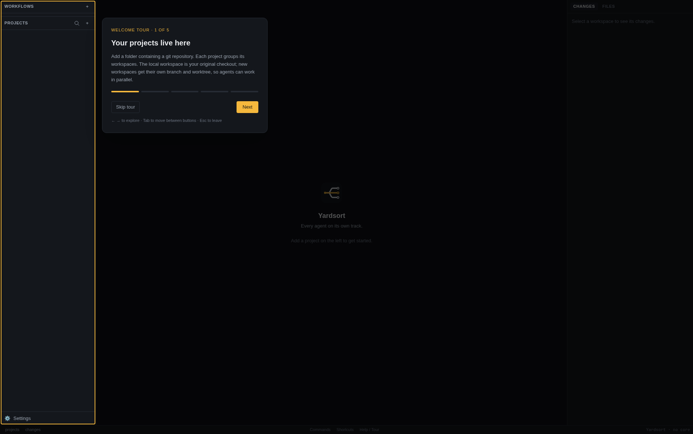This screenshot has height=434, width=693.
Task: Skip the welcome tour
Action: click(x=125, y=107)
